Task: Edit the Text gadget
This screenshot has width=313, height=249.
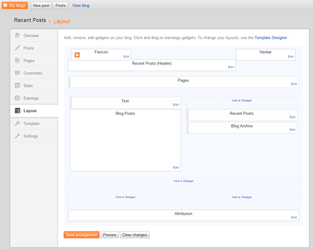Action: (176, 104)
